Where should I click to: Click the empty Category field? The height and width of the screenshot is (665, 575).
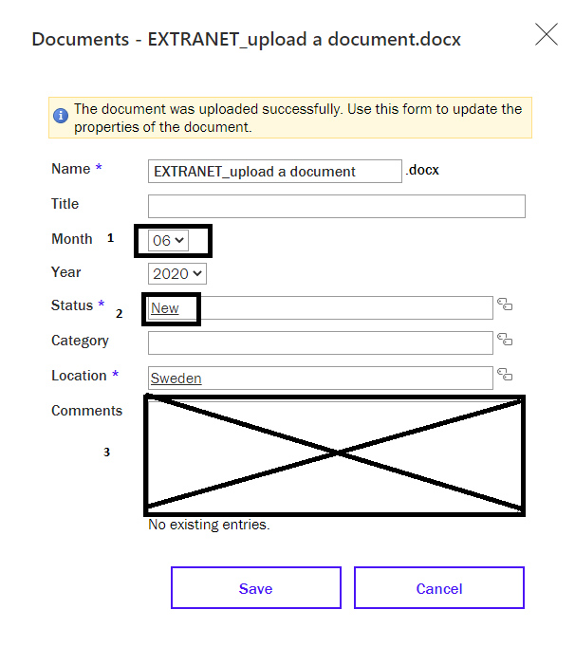pos(321,343)
